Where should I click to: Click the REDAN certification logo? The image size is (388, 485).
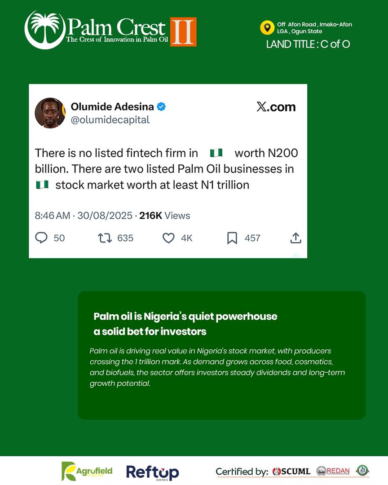[333, 471]
